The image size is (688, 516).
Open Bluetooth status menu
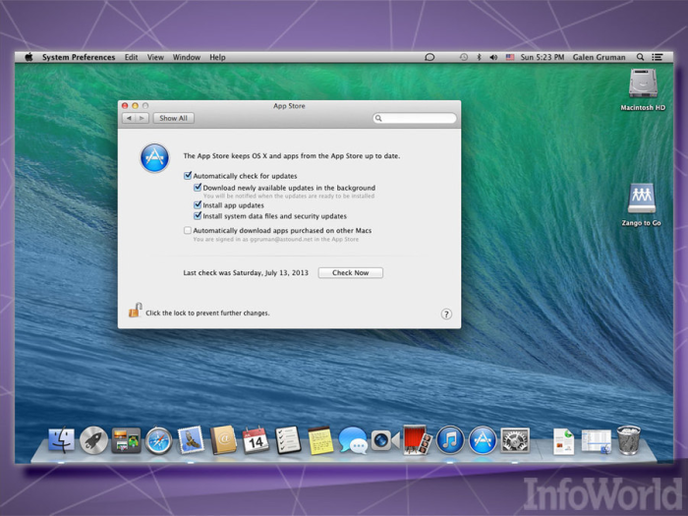click(479, 57)
